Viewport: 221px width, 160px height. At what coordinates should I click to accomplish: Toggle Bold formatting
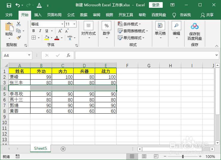pos(33,31)
